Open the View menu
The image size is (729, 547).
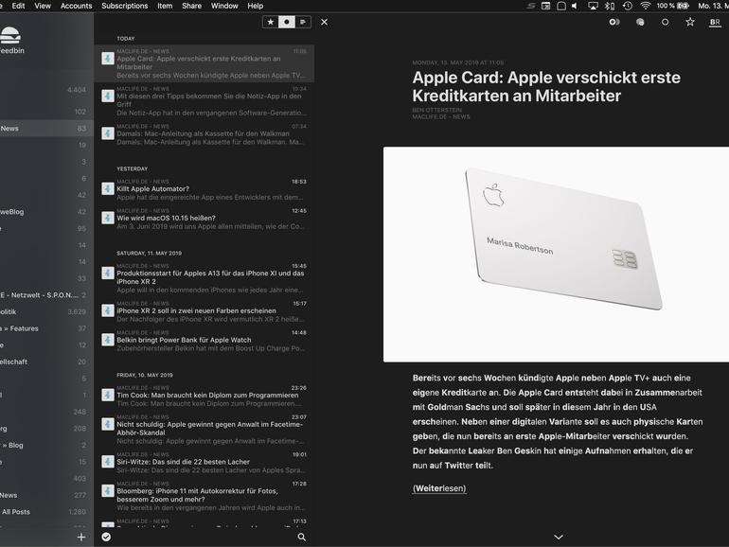coord(43,6)
